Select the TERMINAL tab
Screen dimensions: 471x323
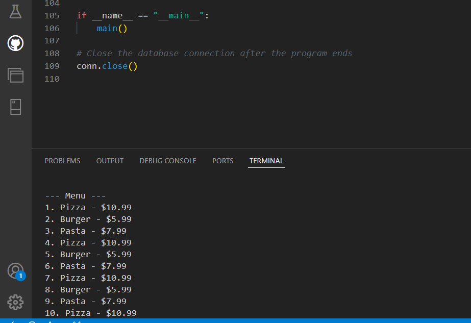[266, 161]
